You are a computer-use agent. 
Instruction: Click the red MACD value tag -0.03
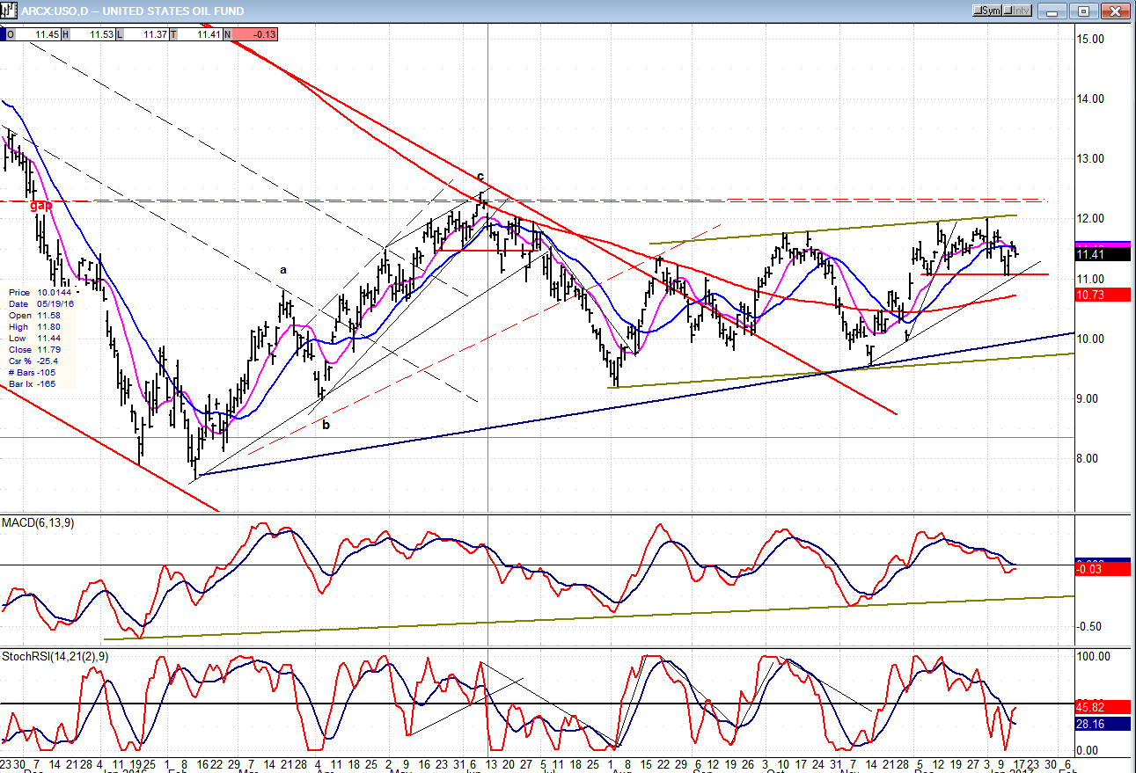pyautogui.click(x=1096, y=570)
